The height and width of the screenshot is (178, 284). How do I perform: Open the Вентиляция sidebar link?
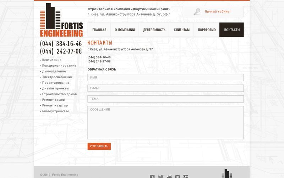click(x=51, y=60)
